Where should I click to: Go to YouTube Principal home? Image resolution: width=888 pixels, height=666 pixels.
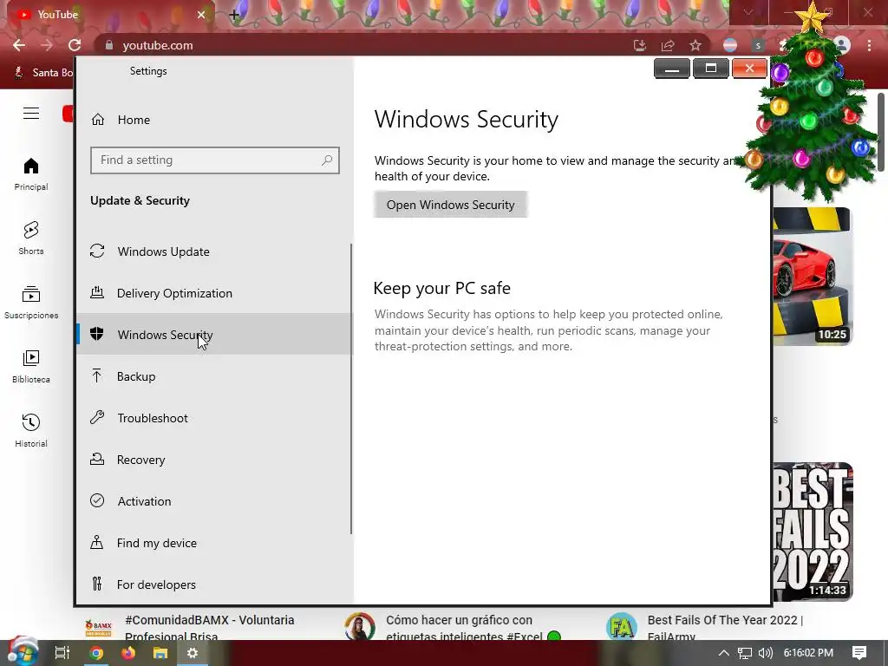[31, 174]
